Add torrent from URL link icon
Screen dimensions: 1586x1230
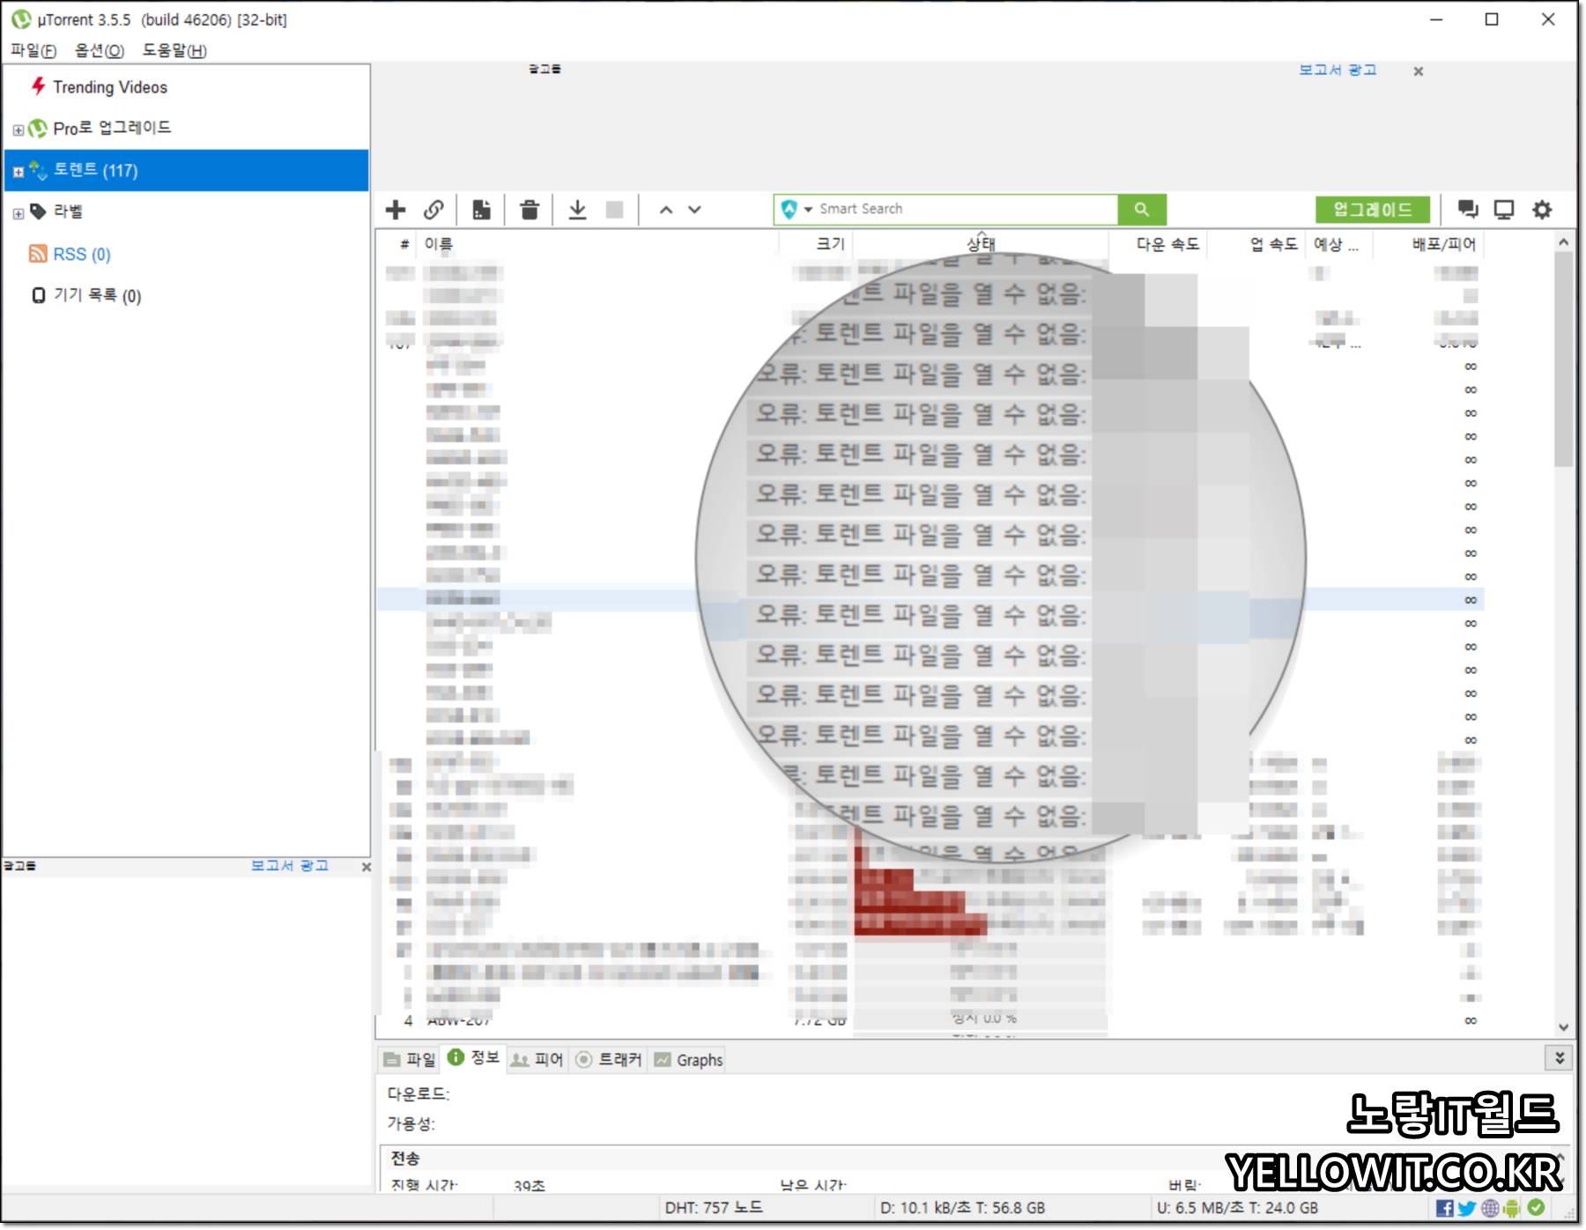434,210
